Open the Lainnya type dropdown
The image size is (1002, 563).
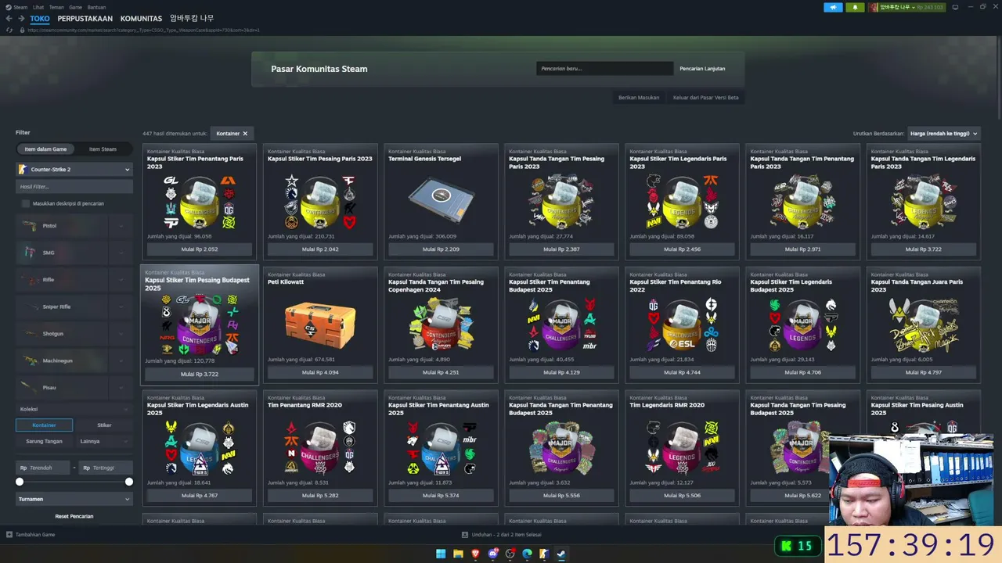(x=104, y=441)
